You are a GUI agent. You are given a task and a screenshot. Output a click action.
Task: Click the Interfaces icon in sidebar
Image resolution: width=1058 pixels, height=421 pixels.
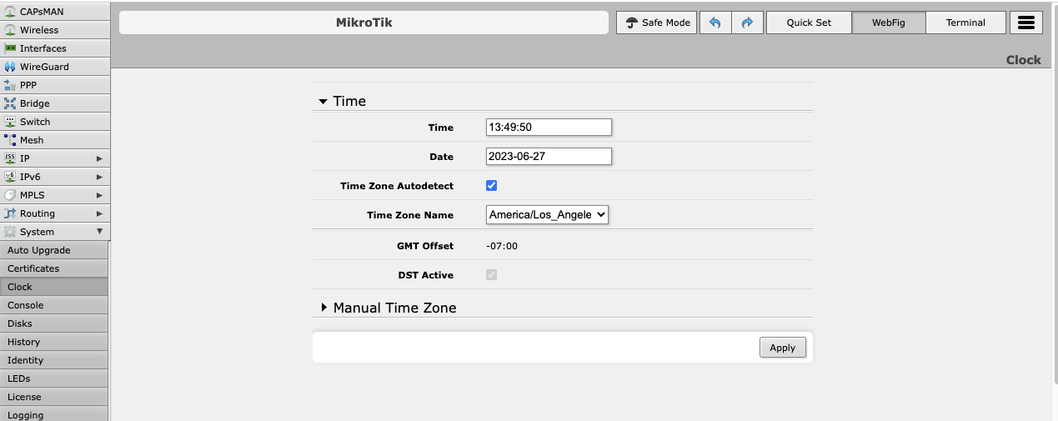tap(10, 48)
